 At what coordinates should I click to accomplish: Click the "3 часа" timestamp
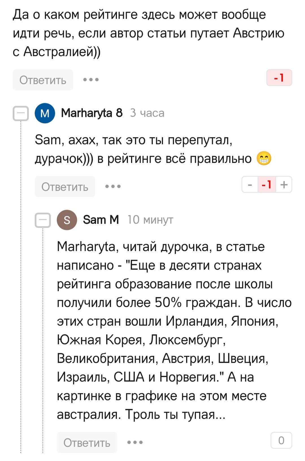(147, 113)
